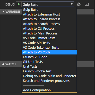This screenshot has height=95, width=95.
Task: Choose VS Code API Tests configuration
Action: [49, 43]
